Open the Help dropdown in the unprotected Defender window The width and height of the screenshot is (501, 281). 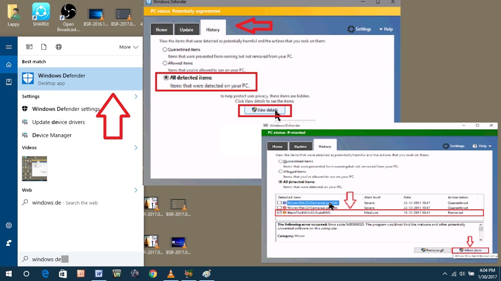(x=386, y=29)
